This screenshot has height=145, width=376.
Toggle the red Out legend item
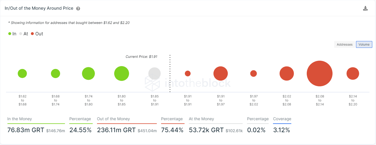tap(37, 34)
